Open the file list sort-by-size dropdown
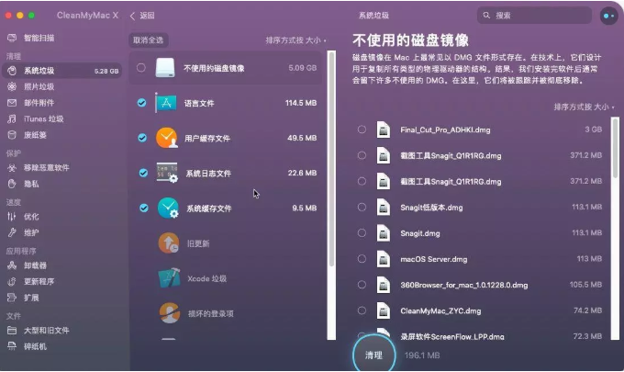624x372 pixels. click(584, 107)
